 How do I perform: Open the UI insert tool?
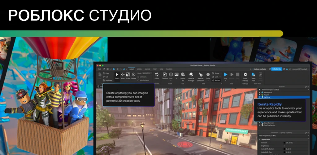tap(176, 76)
